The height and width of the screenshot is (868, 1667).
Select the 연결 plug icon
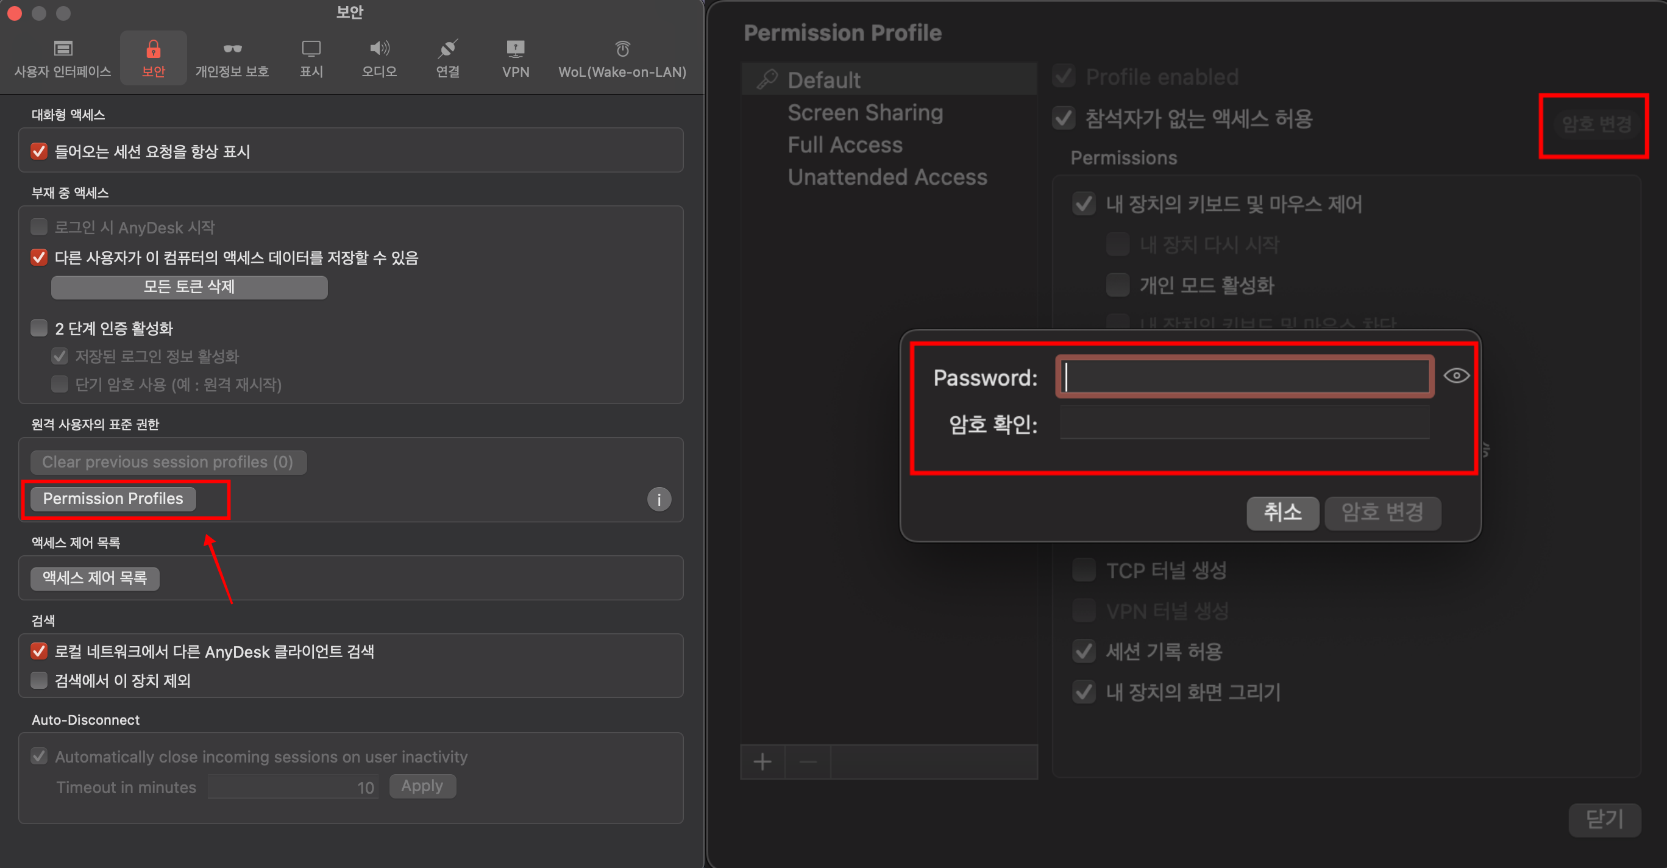(448, 49)
